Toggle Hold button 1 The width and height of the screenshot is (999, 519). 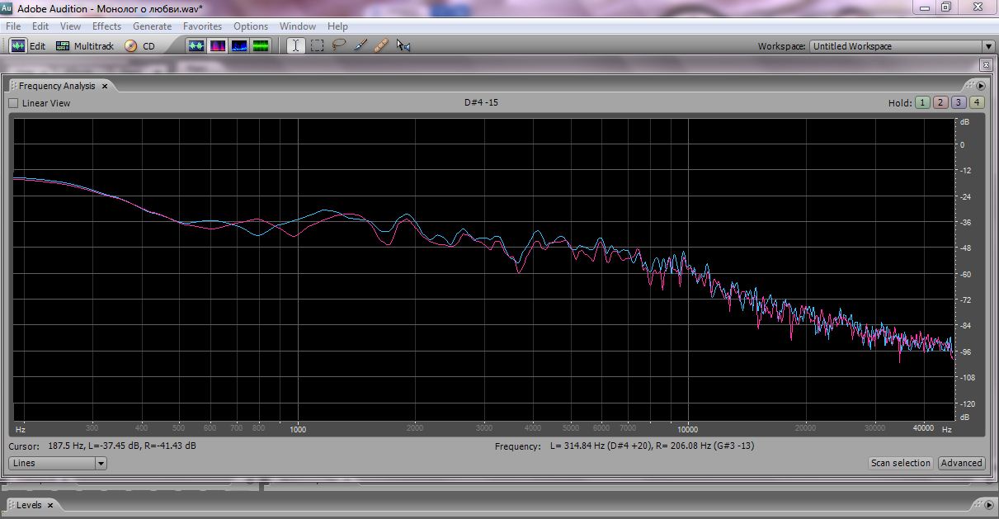[922, 103]
